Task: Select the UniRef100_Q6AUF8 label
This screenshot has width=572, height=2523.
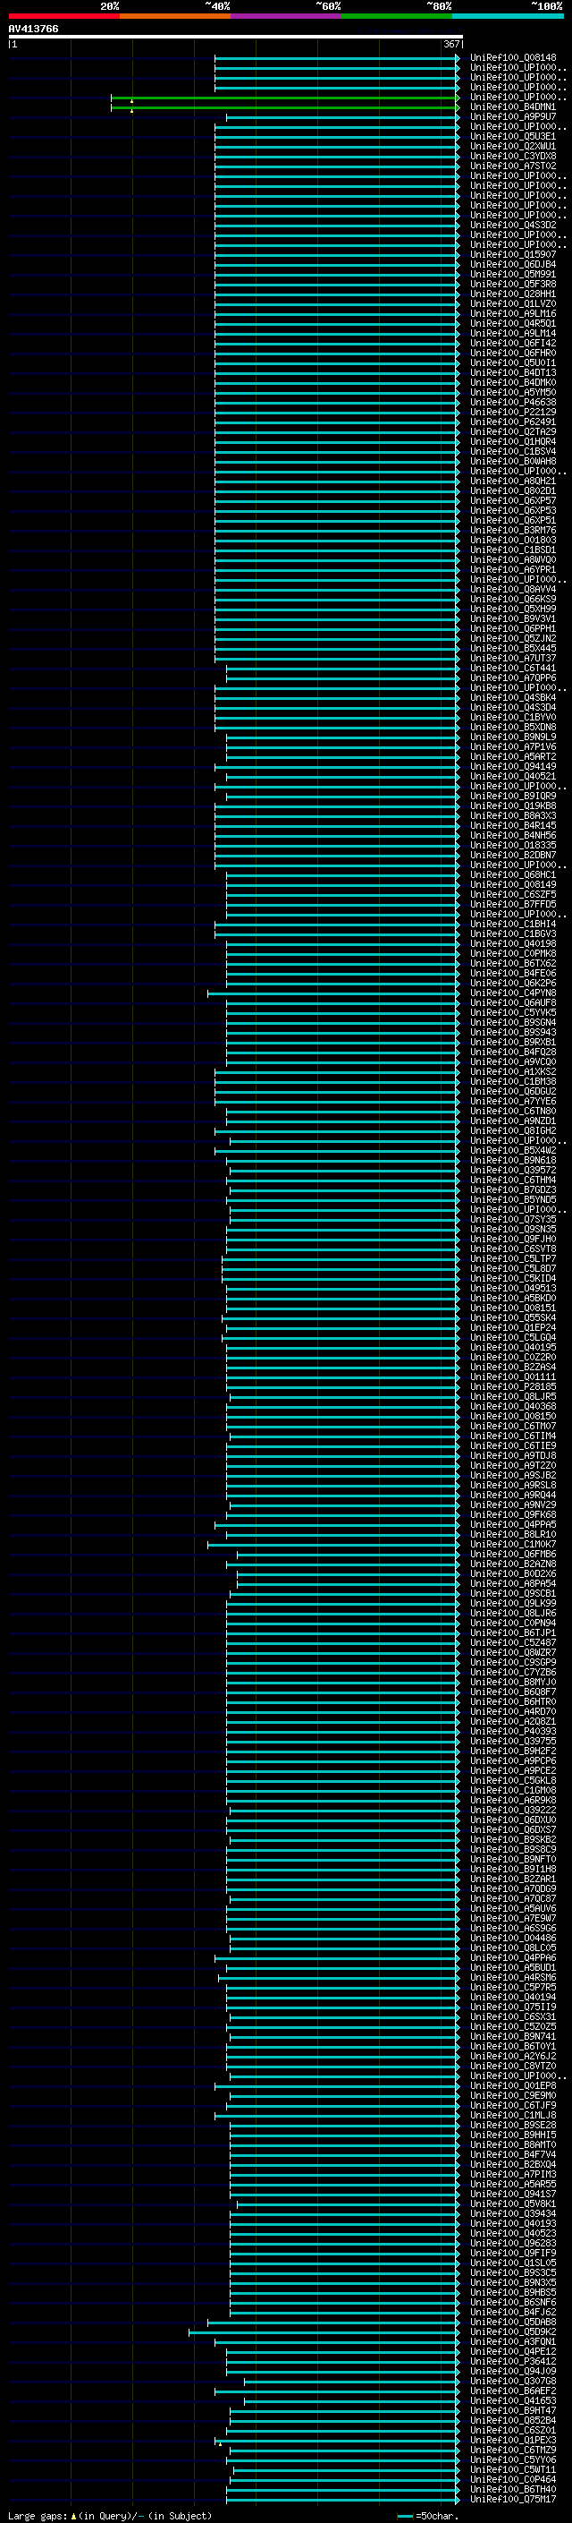Action: coord(513,1003)
